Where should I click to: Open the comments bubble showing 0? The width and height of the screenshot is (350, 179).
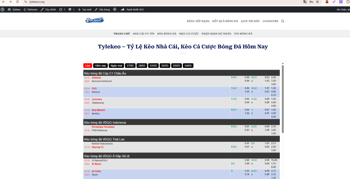(x=71, y=10)
